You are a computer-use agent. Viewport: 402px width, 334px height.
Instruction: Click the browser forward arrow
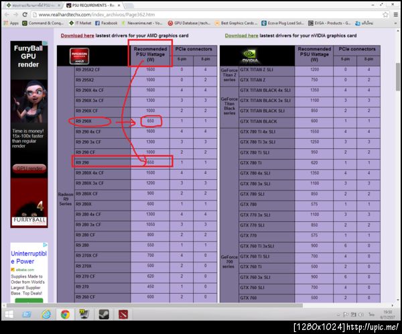15,15
